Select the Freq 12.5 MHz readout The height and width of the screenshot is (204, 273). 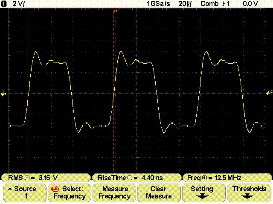[x=227, y=178]
